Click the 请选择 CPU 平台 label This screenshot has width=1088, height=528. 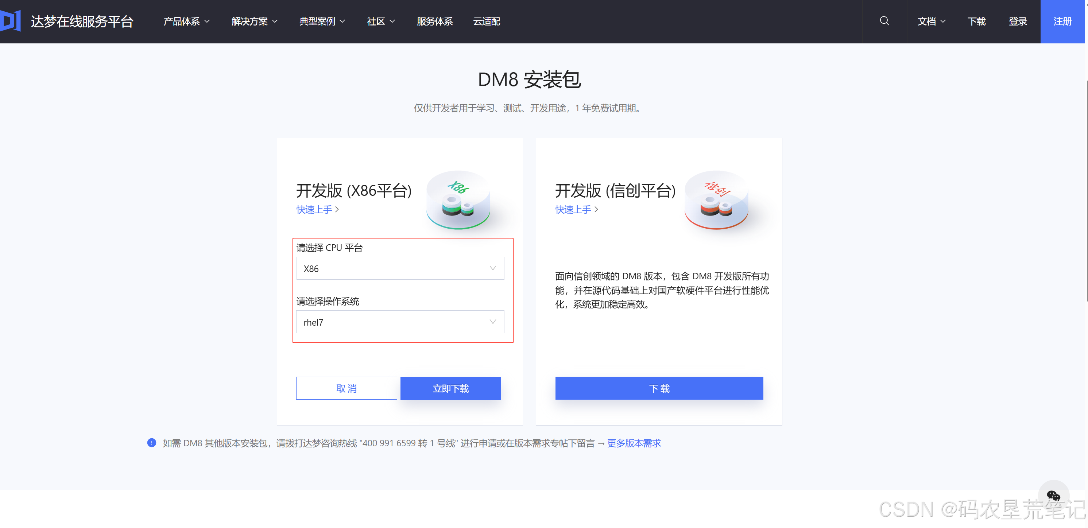pos(329,248)
